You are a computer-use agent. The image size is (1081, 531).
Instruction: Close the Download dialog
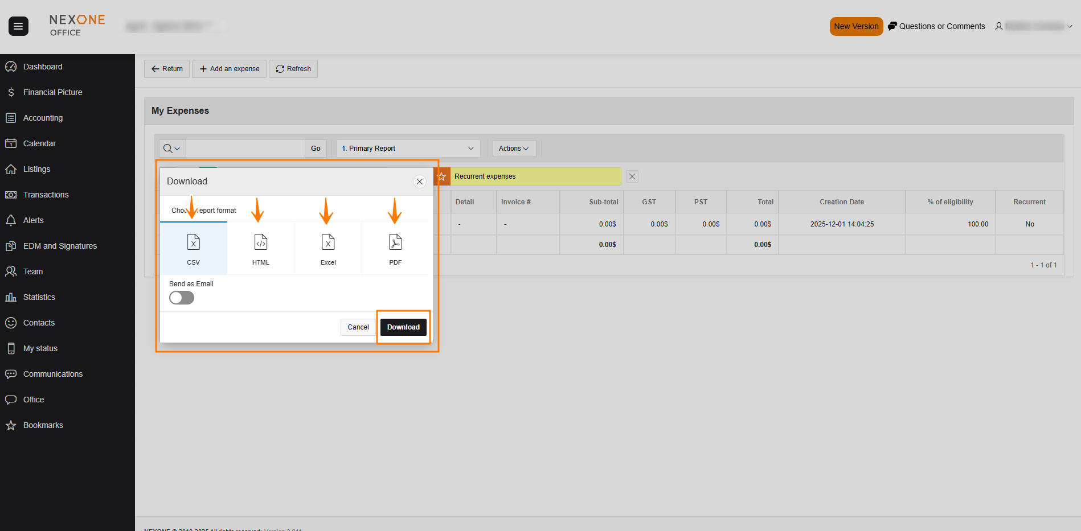[420, 182]
